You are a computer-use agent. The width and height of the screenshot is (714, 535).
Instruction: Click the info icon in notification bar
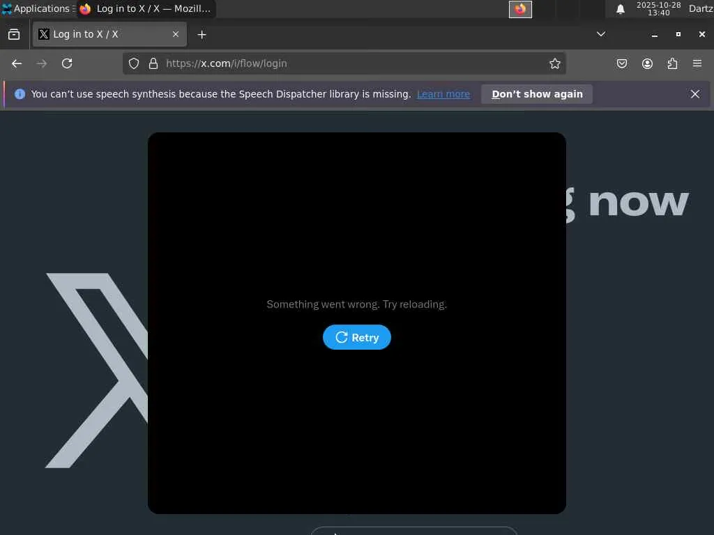coord(20,94)
